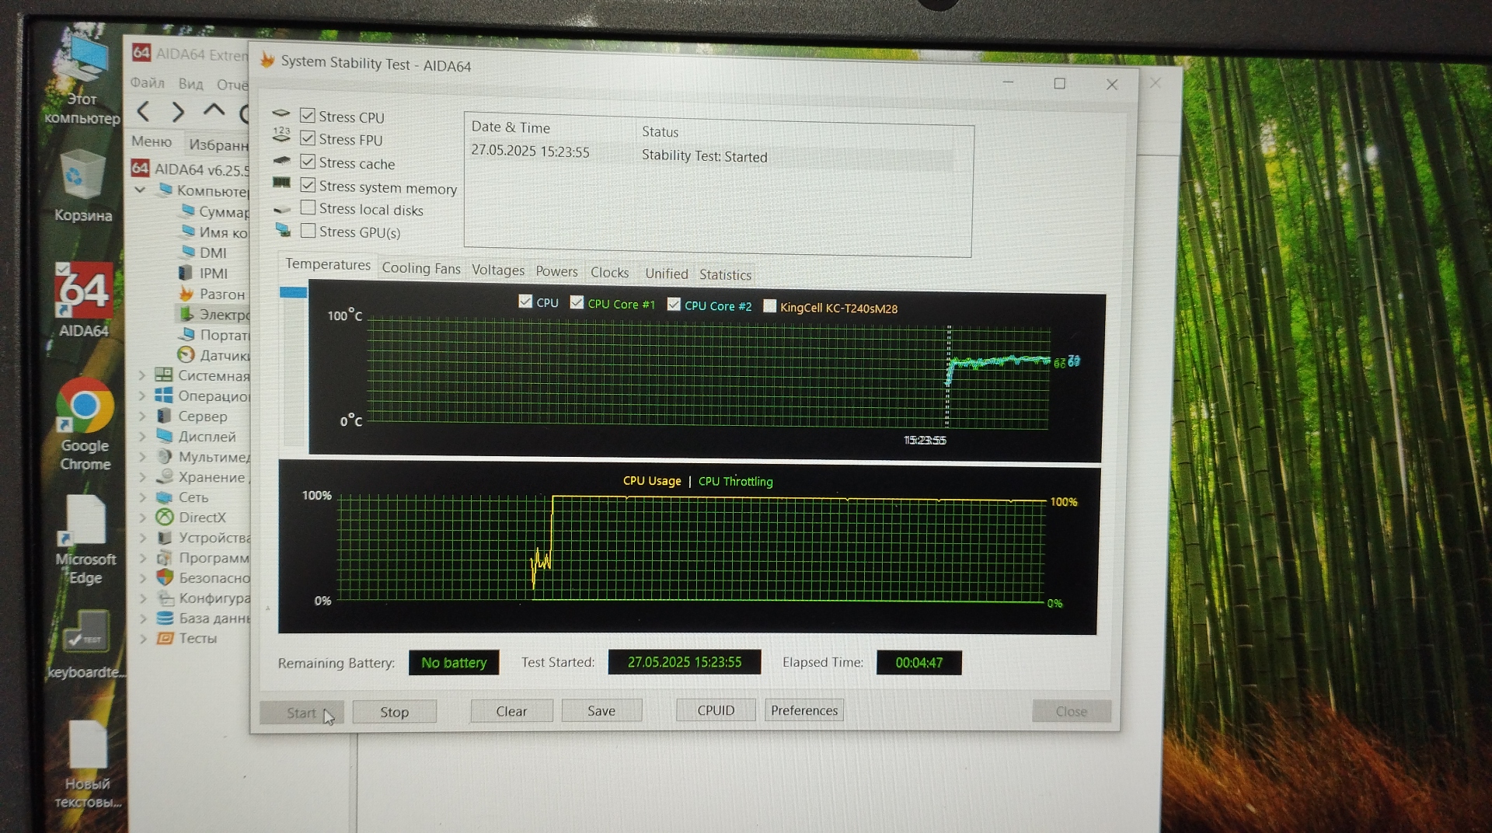Expand the Сеть tree node
The width and height of the screenshot is (1492, 833).
(142, 497)
